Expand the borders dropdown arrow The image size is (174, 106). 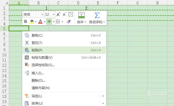62,22
